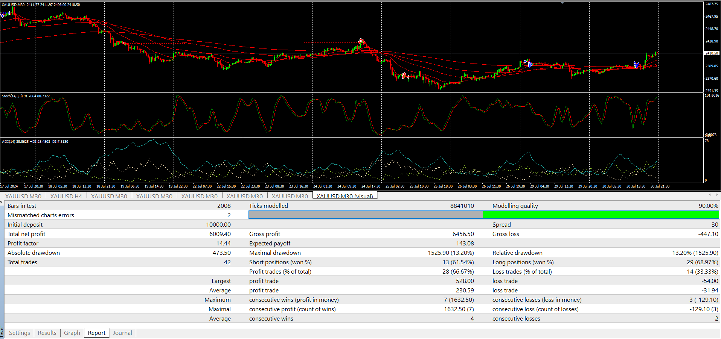Screen dimensions: 721x339
Task: Open the Graph tab
Action: [72, 333]
